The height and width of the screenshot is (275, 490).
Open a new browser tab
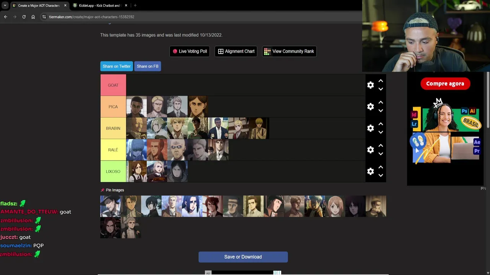pos(135,5)
